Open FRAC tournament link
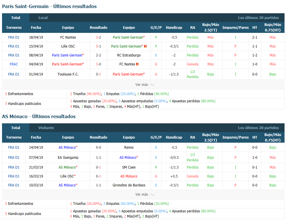 (x=14, y=64)
